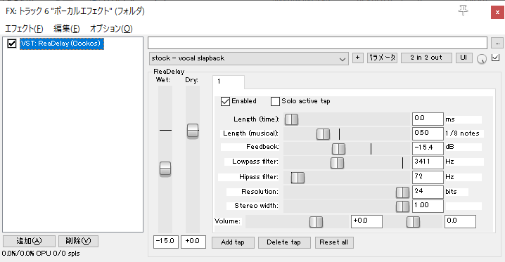Click the Length (musical) 0.50 value field
Image resolution: width=505 pixels, height=262 pixels.
[428, 133]
